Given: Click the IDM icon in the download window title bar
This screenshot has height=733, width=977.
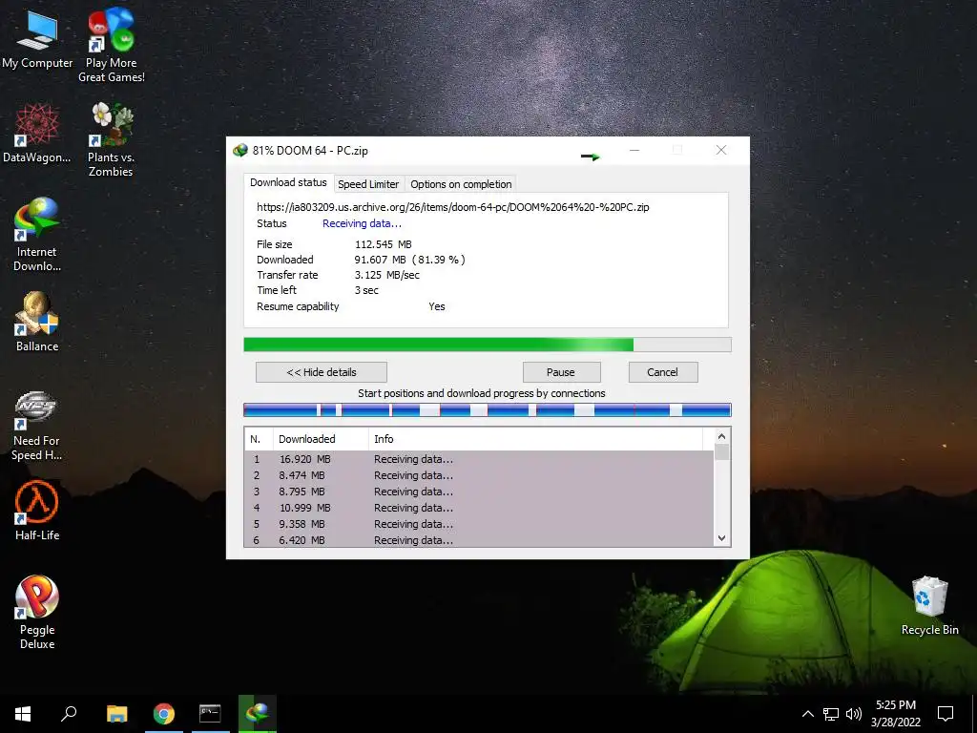Looking at the screenshot, I should (x=239, y=150).
